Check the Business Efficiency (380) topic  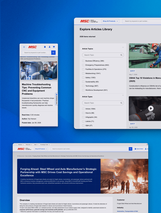(83, 61)
